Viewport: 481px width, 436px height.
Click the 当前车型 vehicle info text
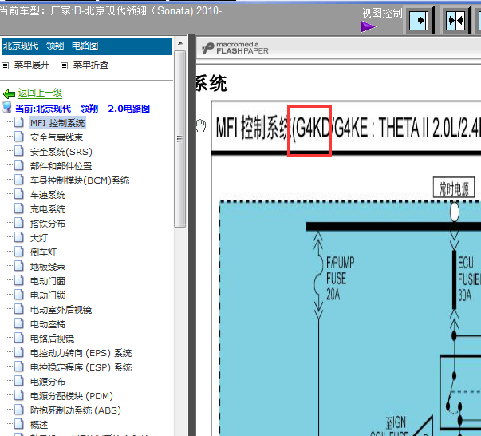(110, 10)
